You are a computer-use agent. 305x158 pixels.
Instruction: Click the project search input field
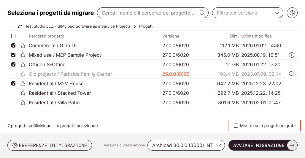pyautogui.click(x=153, y=13)
